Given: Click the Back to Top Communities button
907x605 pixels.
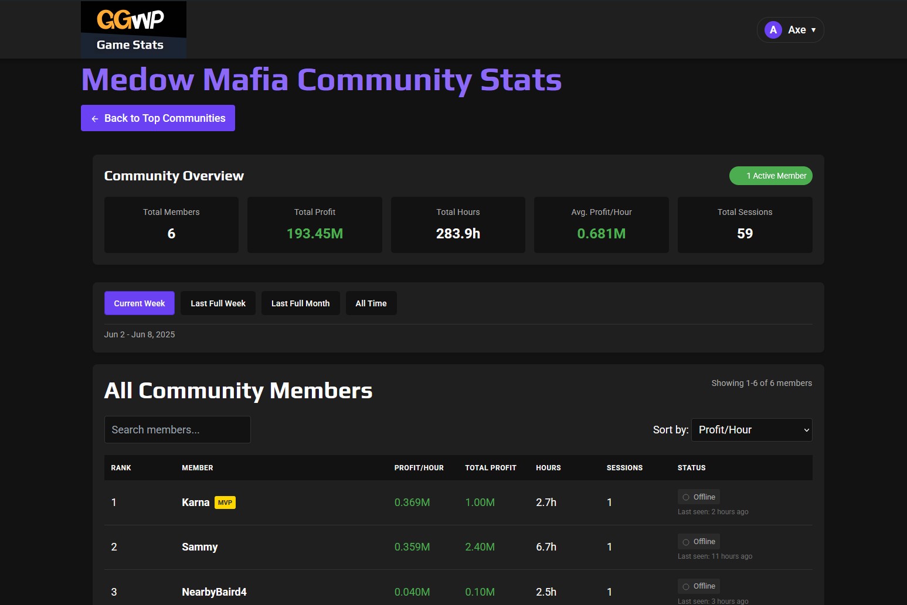Looking at the screenshot, I should [x=157, y=118].
